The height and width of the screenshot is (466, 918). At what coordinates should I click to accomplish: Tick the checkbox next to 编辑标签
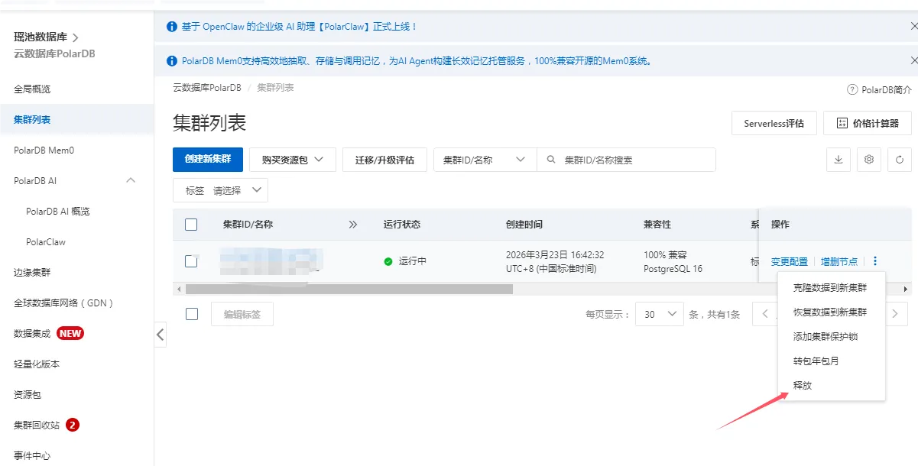(x=191, y=314)
